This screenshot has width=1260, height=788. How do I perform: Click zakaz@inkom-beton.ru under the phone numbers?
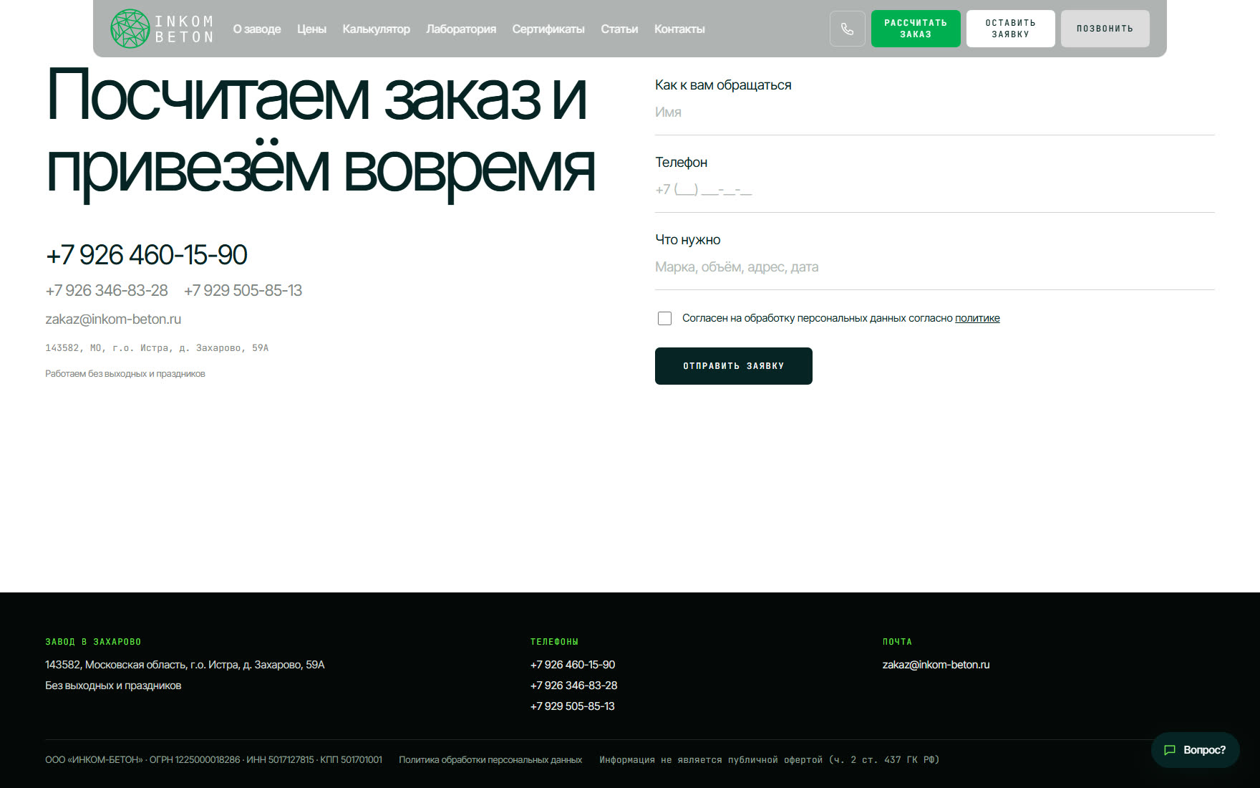(x=113, y=319)
